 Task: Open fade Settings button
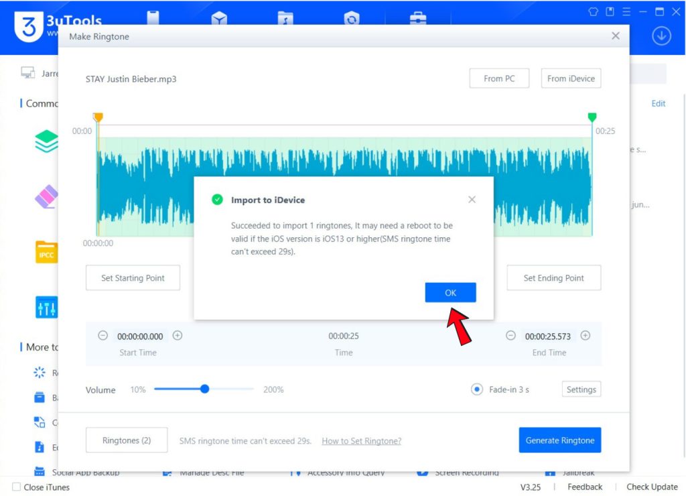tap(581, 389)
